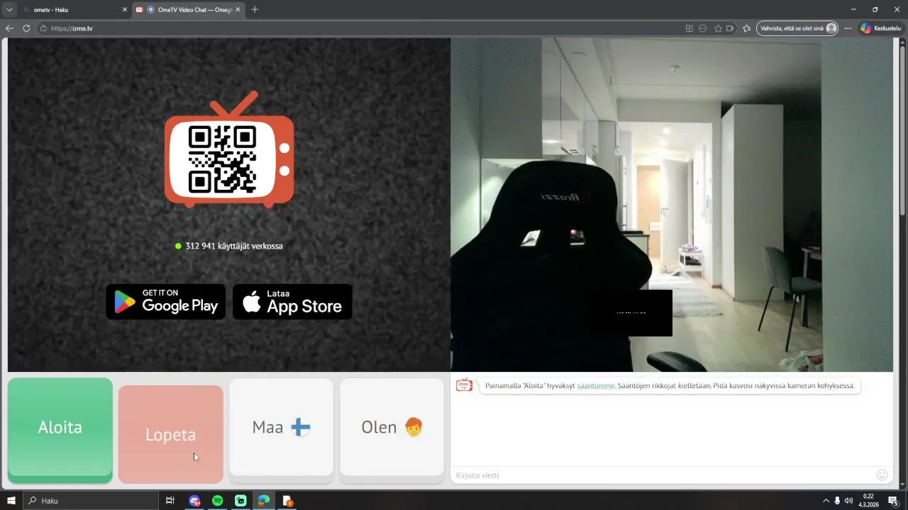Close the OmeTV Video Chat tab

[238, 9]
